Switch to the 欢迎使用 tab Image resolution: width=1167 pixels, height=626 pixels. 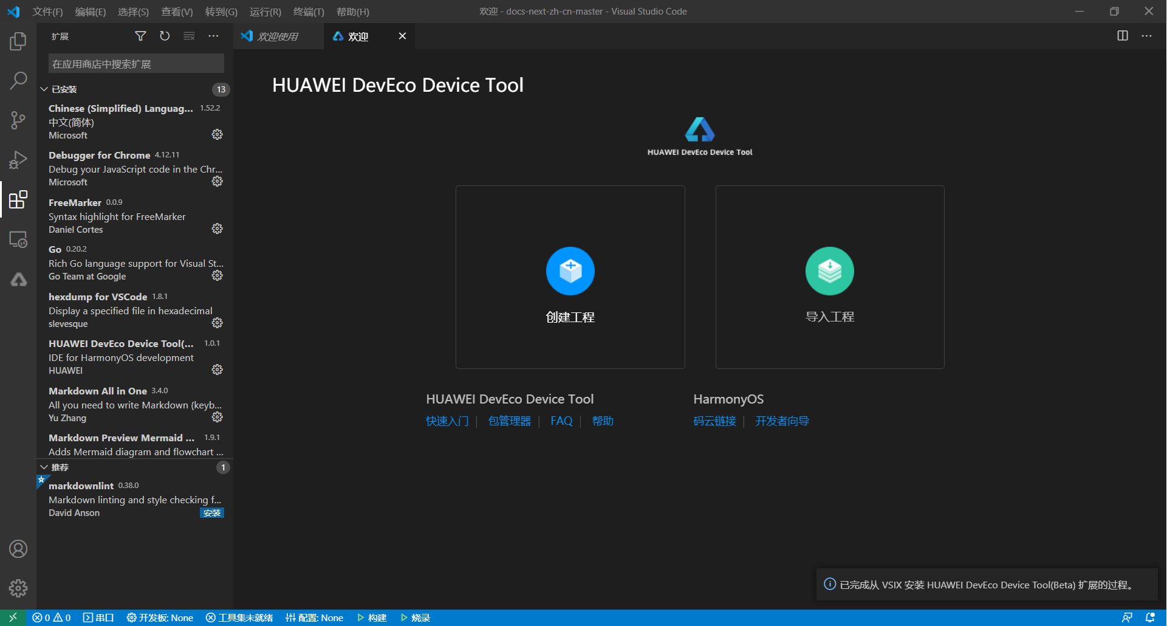278,36
